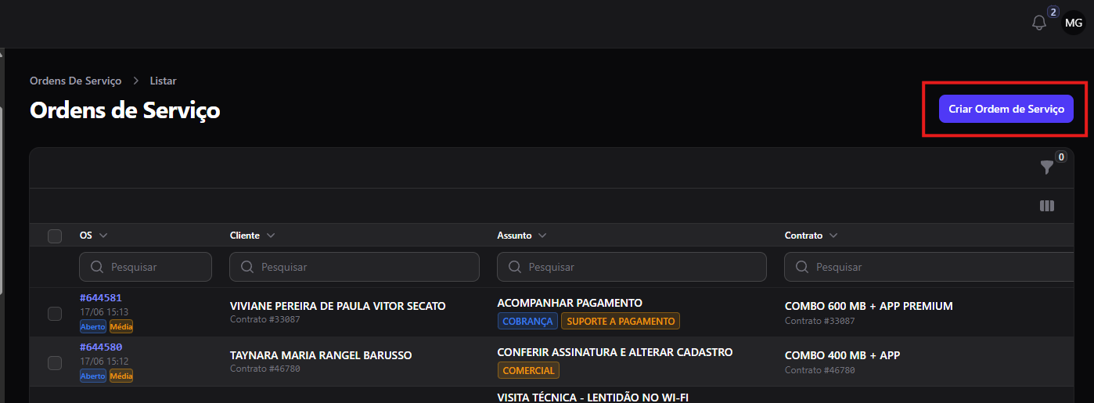Click Aberto badge on order #644581
The height and width of the screenshot is (403, 1094).
[x=93, y=327]
